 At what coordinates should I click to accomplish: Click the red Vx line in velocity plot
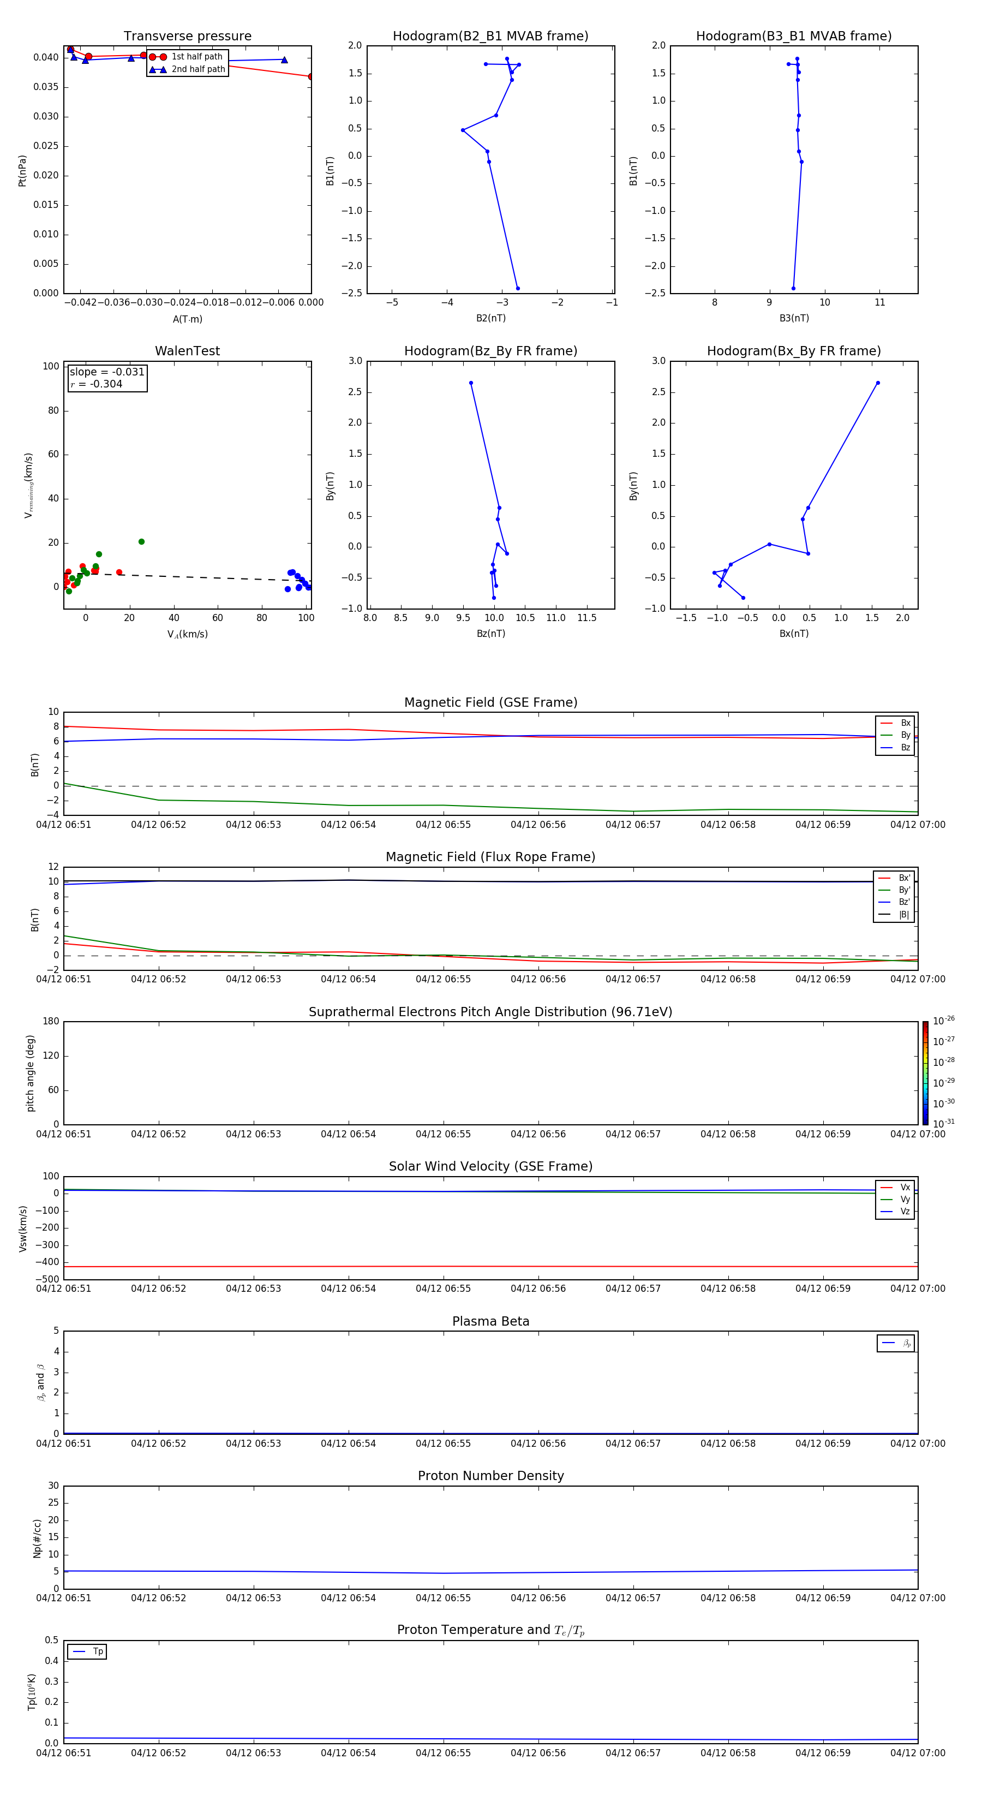click(x=490, y=1266)
